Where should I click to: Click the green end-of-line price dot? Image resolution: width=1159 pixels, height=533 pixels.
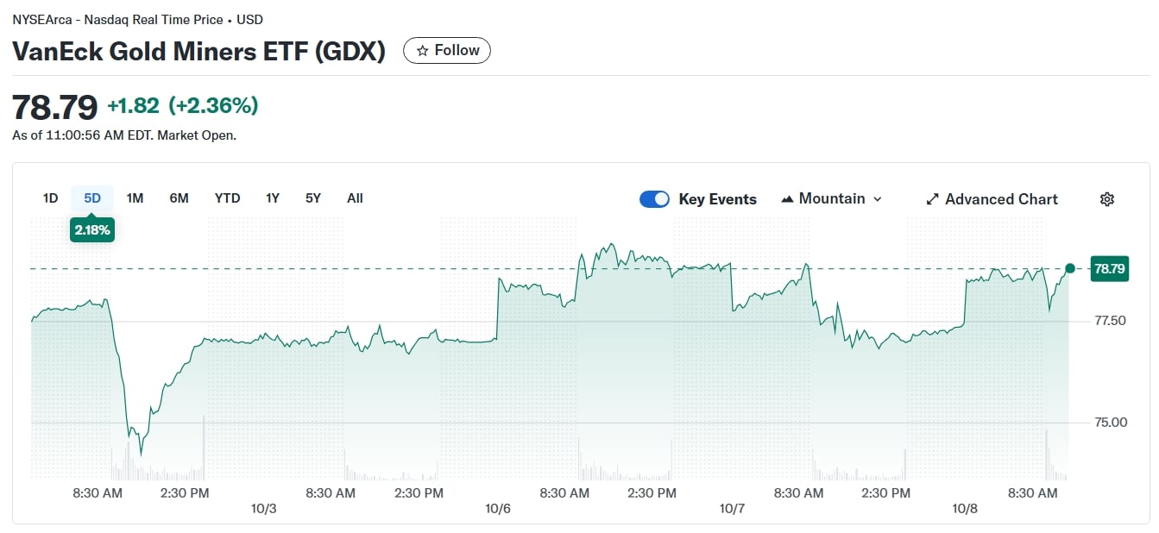pyautogui.click(x=1070, y=269)
